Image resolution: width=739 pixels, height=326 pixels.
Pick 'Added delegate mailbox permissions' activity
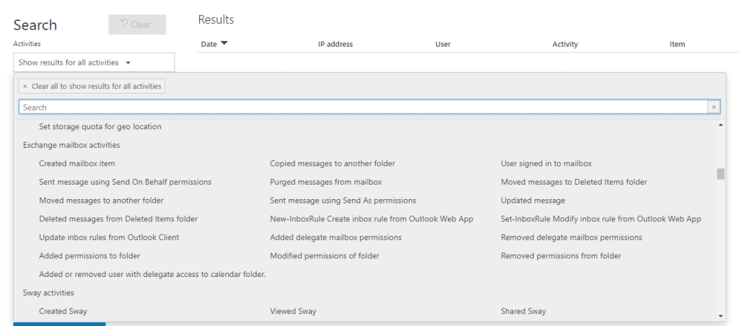click(x=336, y=237)
